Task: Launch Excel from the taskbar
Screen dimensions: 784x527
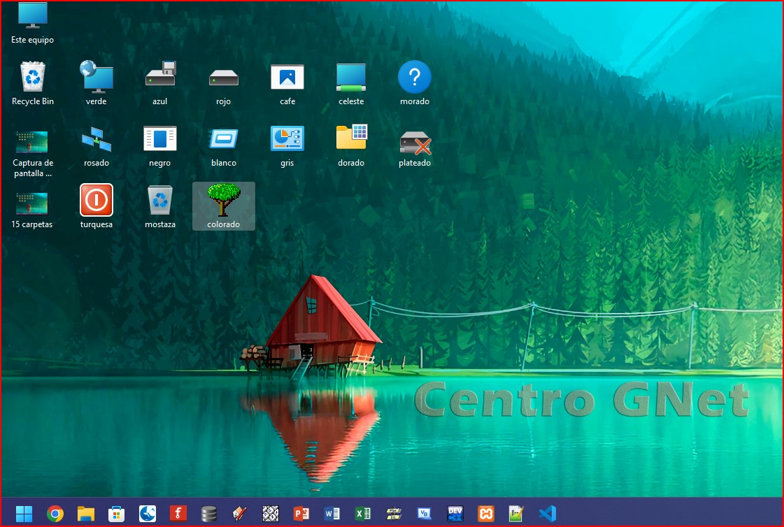Action: 363,514
